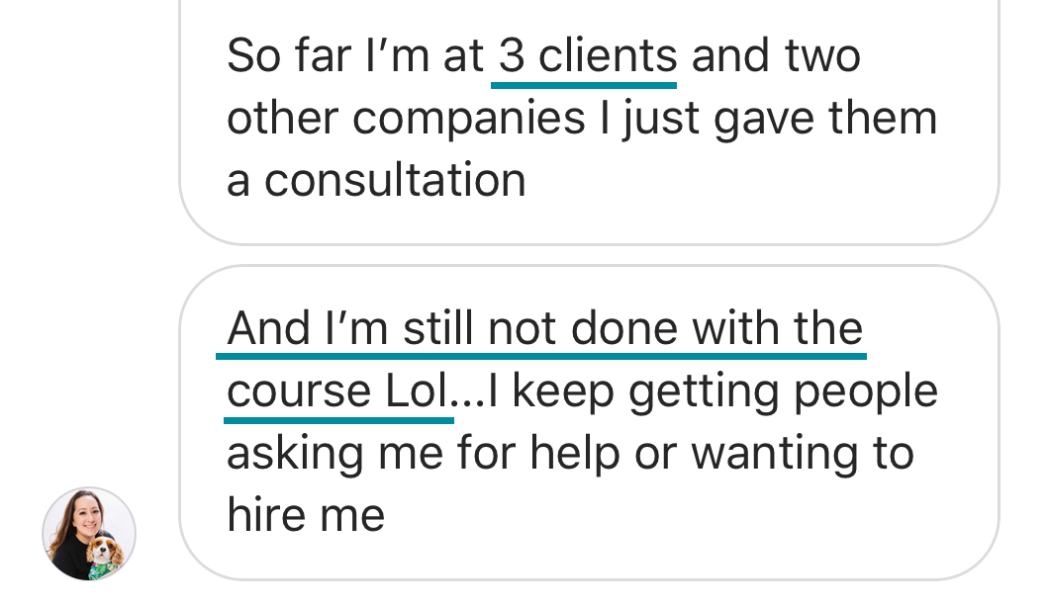Tap the sender's profile avatar photo
This screenshot has width=1049, height=607.
tap(88, 533)
